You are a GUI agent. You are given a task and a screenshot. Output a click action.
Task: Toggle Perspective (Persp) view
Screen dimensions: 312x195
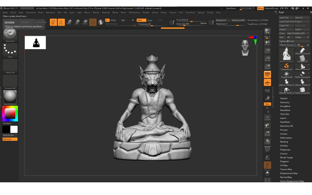268,75
